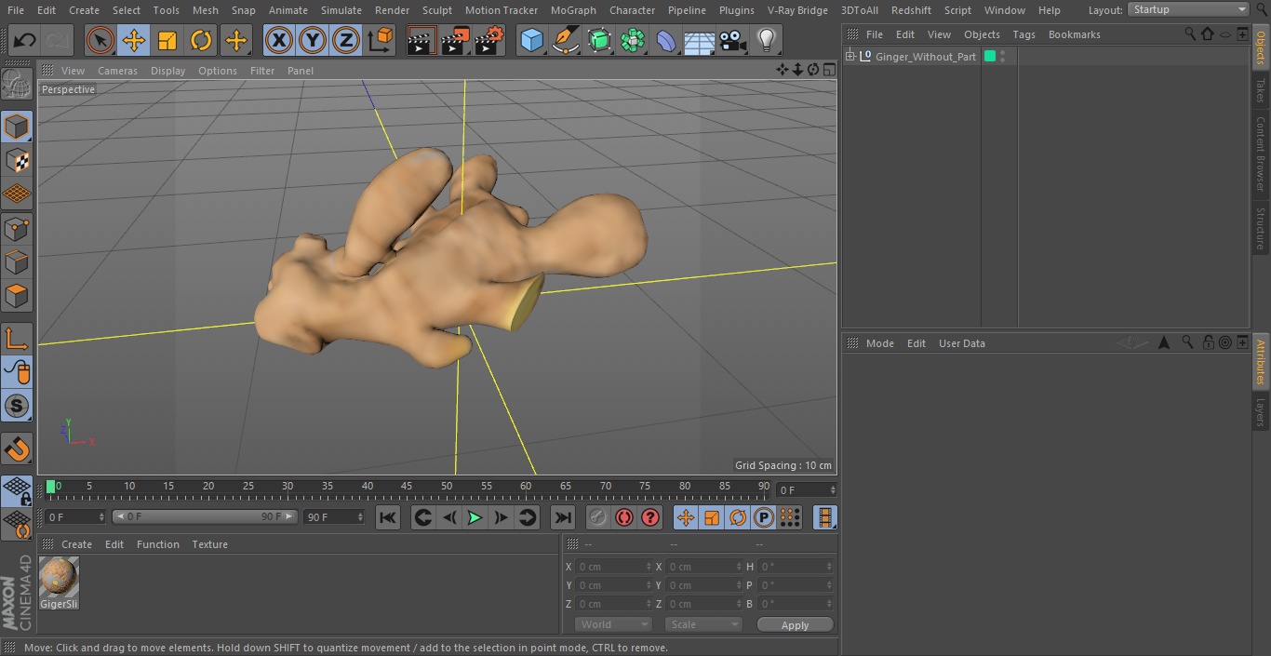This screenshot has height=656, width=1271.
Task: Go to end of animation
Action: tap(563, 517)
